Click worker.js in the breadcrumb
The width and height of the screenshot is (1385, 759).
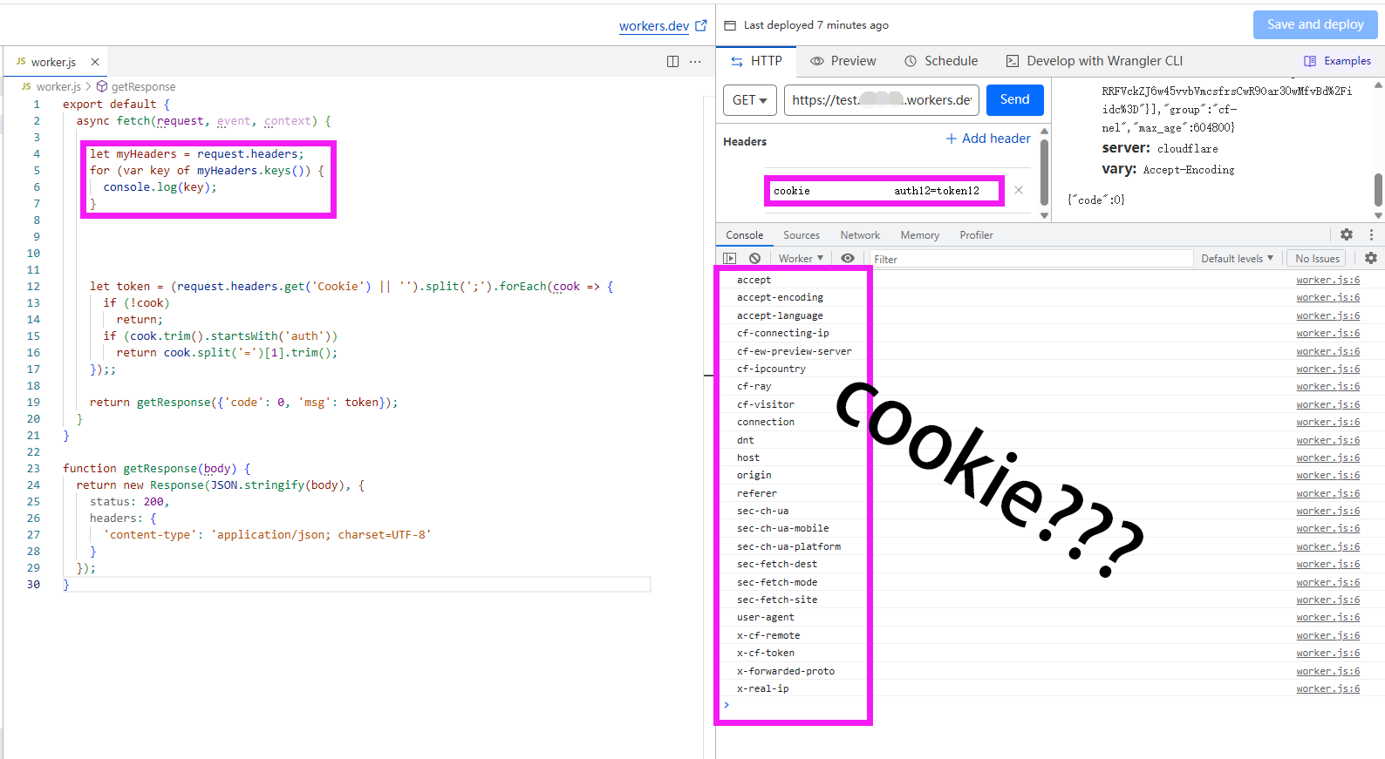[x=58, y=86]
